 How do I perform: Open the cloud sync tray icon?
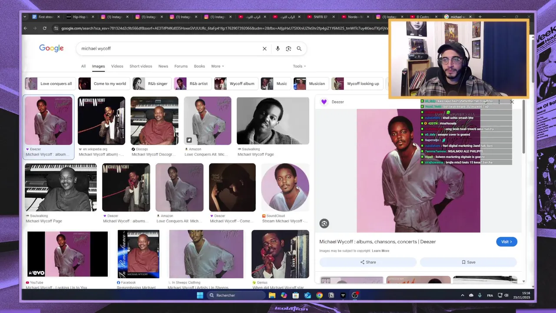coord(471,295)
